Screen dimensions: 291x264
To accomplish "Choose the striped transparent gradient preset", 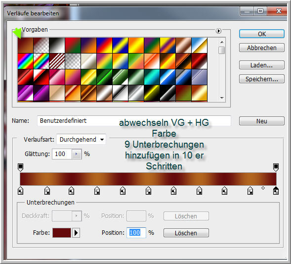I will (x=57, y=61).
